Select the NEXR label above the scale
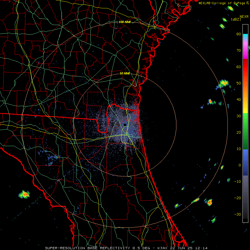This screenshot has width=250, height=250. (x=244, y=17)
